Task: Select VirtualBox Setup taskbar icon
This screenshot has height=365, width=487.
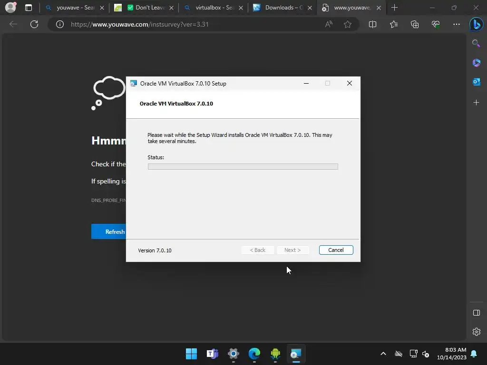Action: pyautogui.click(x=296, y=354)
